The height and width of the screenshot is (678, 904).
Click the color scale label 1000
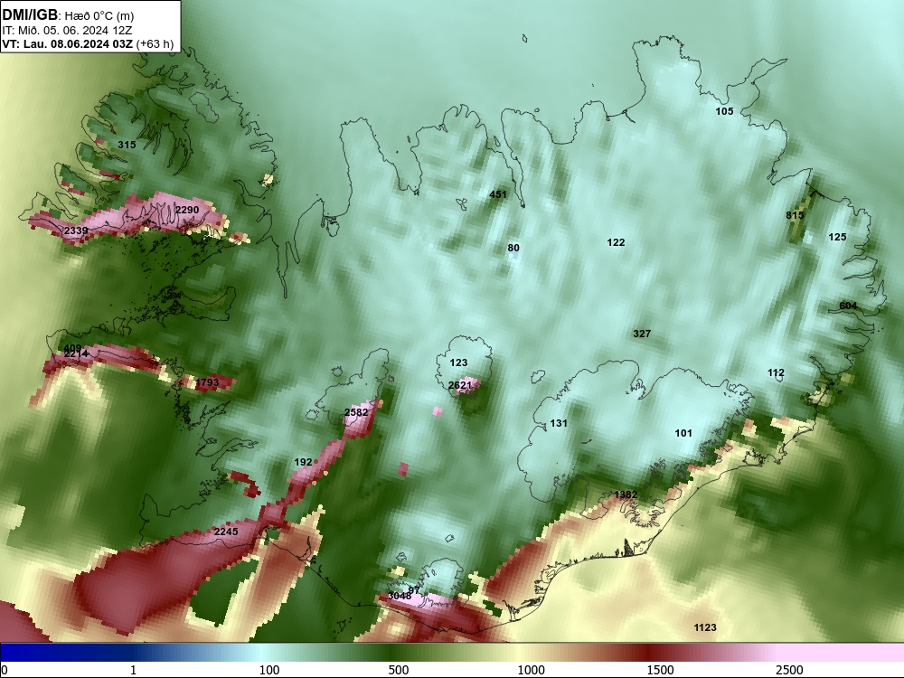[531, 670]
